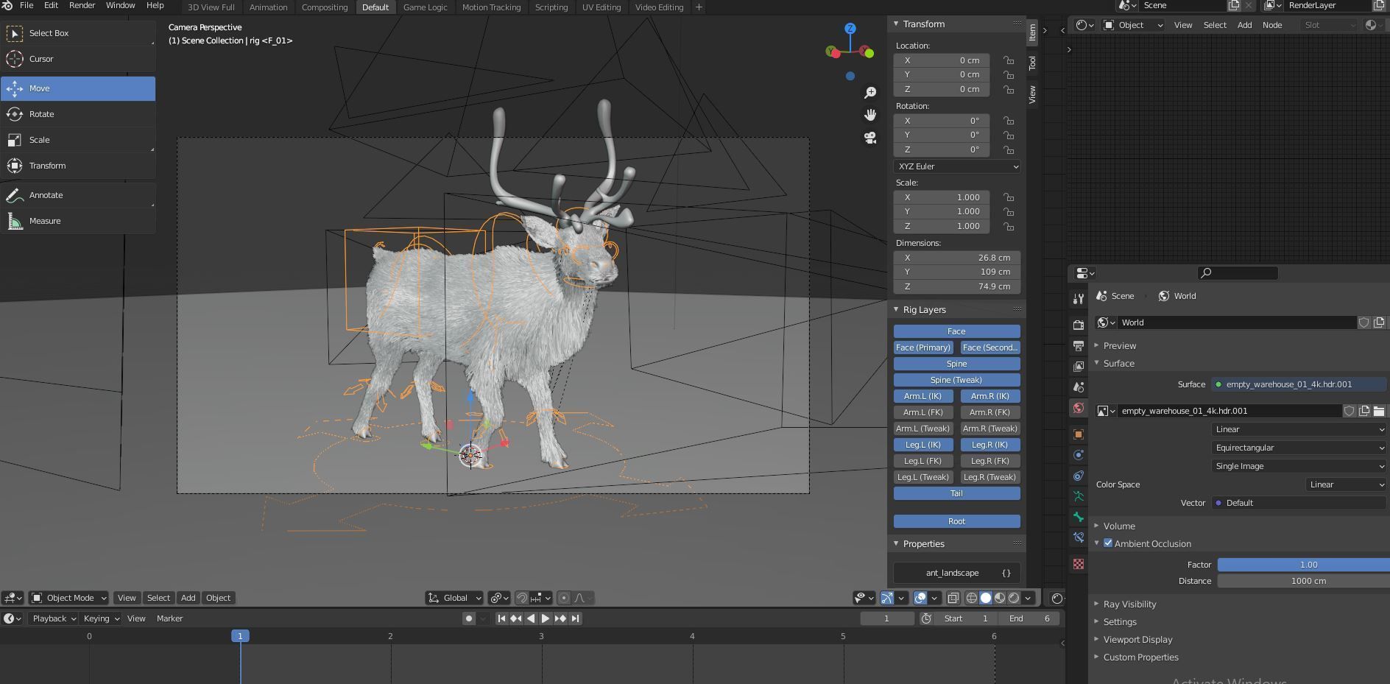The width and height of the screenshot is (1390, 684).
Task: Click the Vector Default button
Action: tap(1299, 503)
